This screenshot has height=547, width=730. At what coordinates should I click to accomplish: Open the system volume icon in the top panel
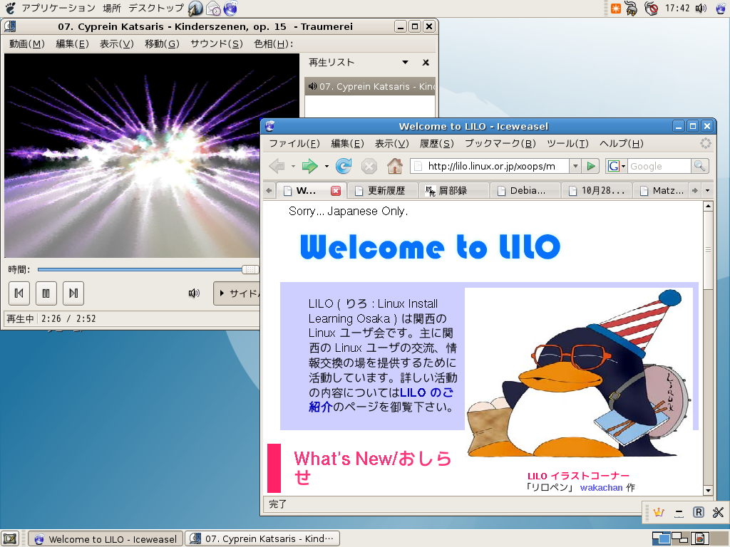[701, 8]
